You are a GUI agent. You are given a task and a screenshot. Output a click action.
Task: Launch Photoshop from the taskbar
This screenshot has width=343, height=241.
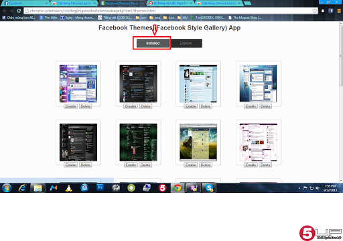click(x=100, y=187)
